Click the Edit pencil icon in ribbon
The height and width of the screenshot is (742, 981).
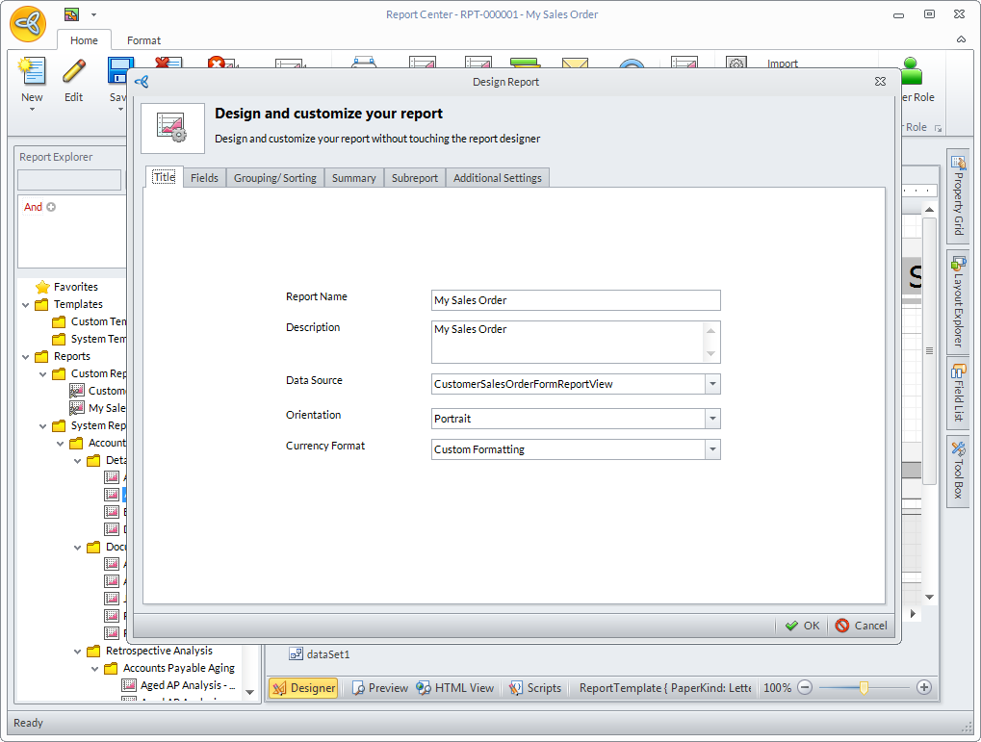click(74, 72)
